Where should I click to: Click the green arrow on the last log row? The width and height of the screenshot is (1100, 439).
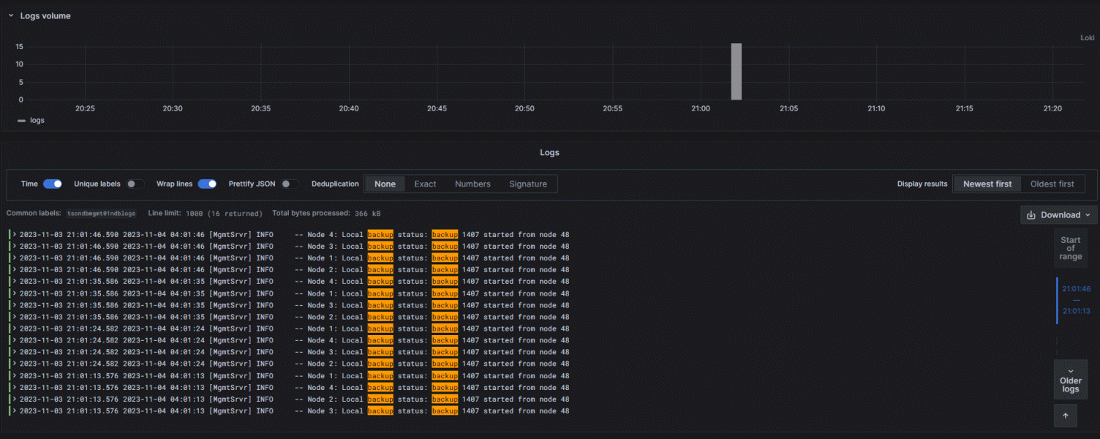(x=13, y=410)
